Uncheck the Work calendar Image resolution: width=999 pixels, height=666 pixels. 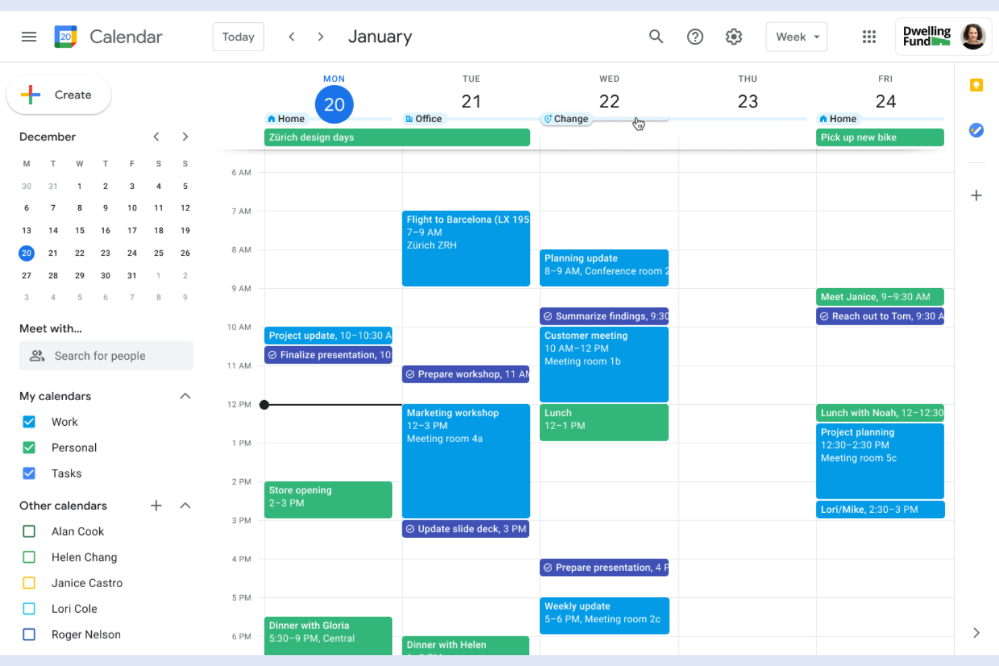(x=28, y=421)
